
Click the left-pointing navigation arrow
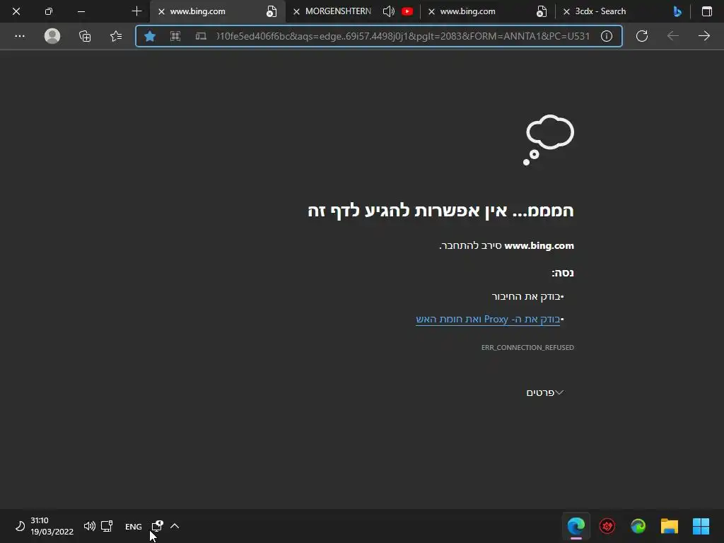(x=673, y=36)
